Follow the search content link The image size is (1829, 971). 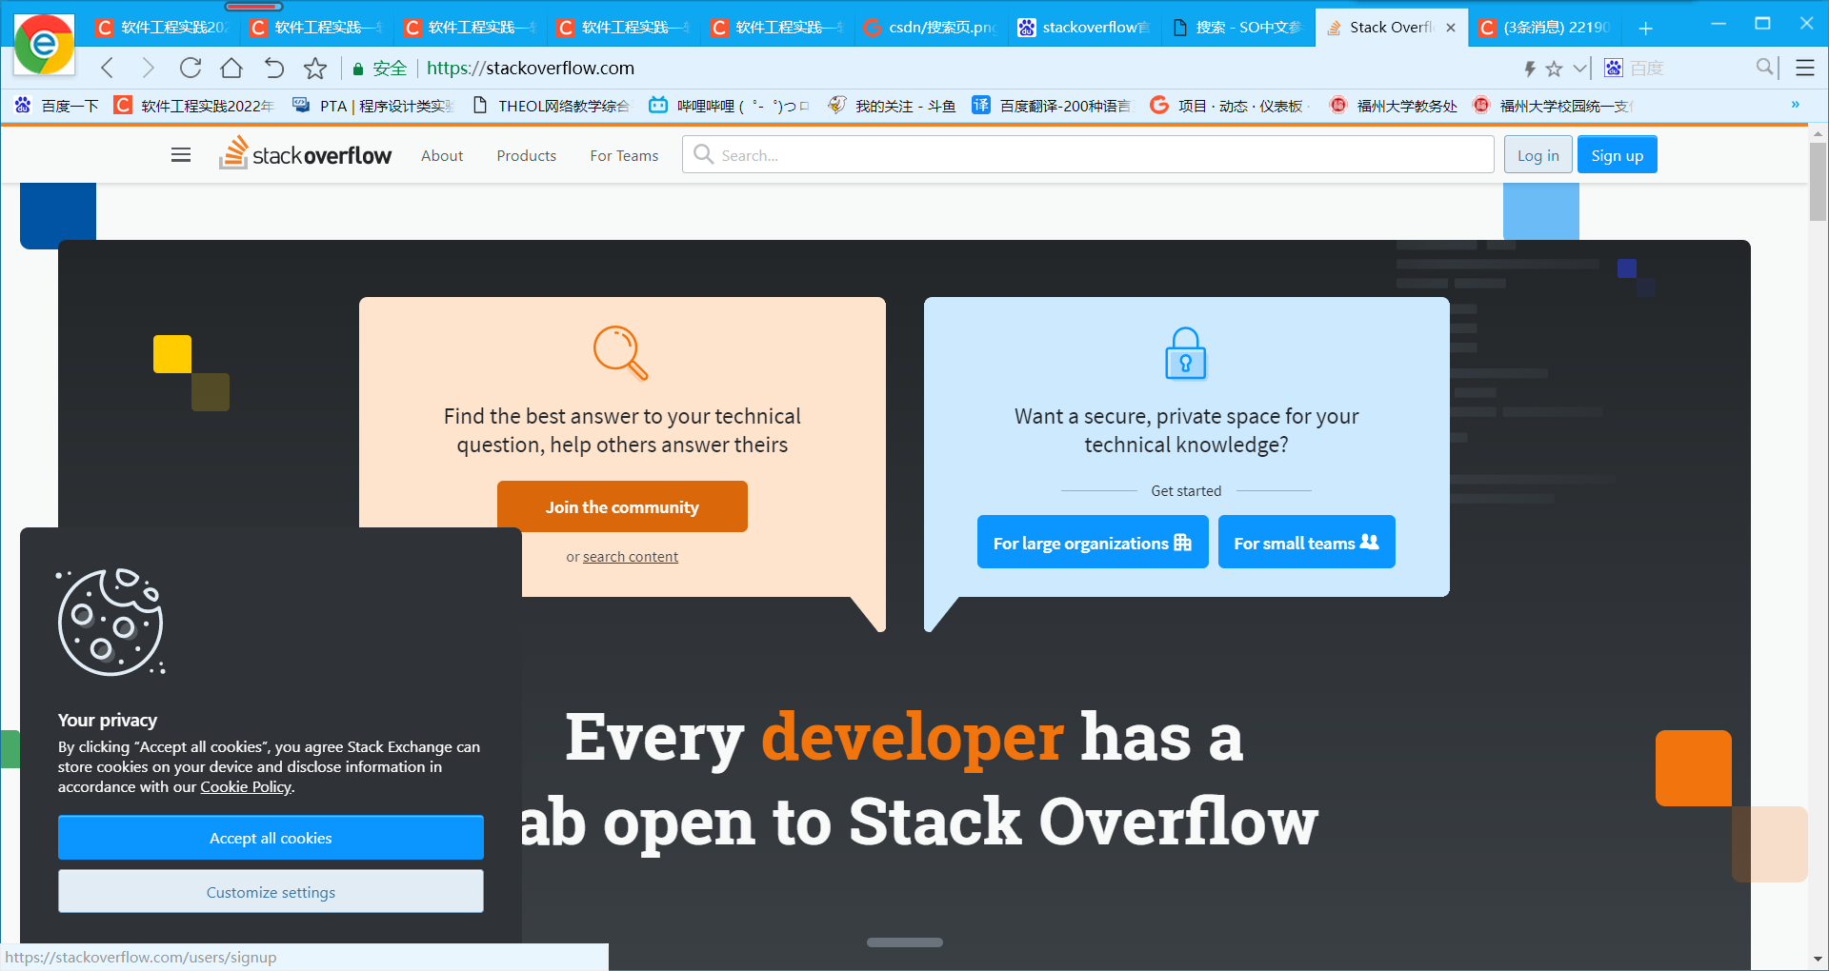(631, 557)
